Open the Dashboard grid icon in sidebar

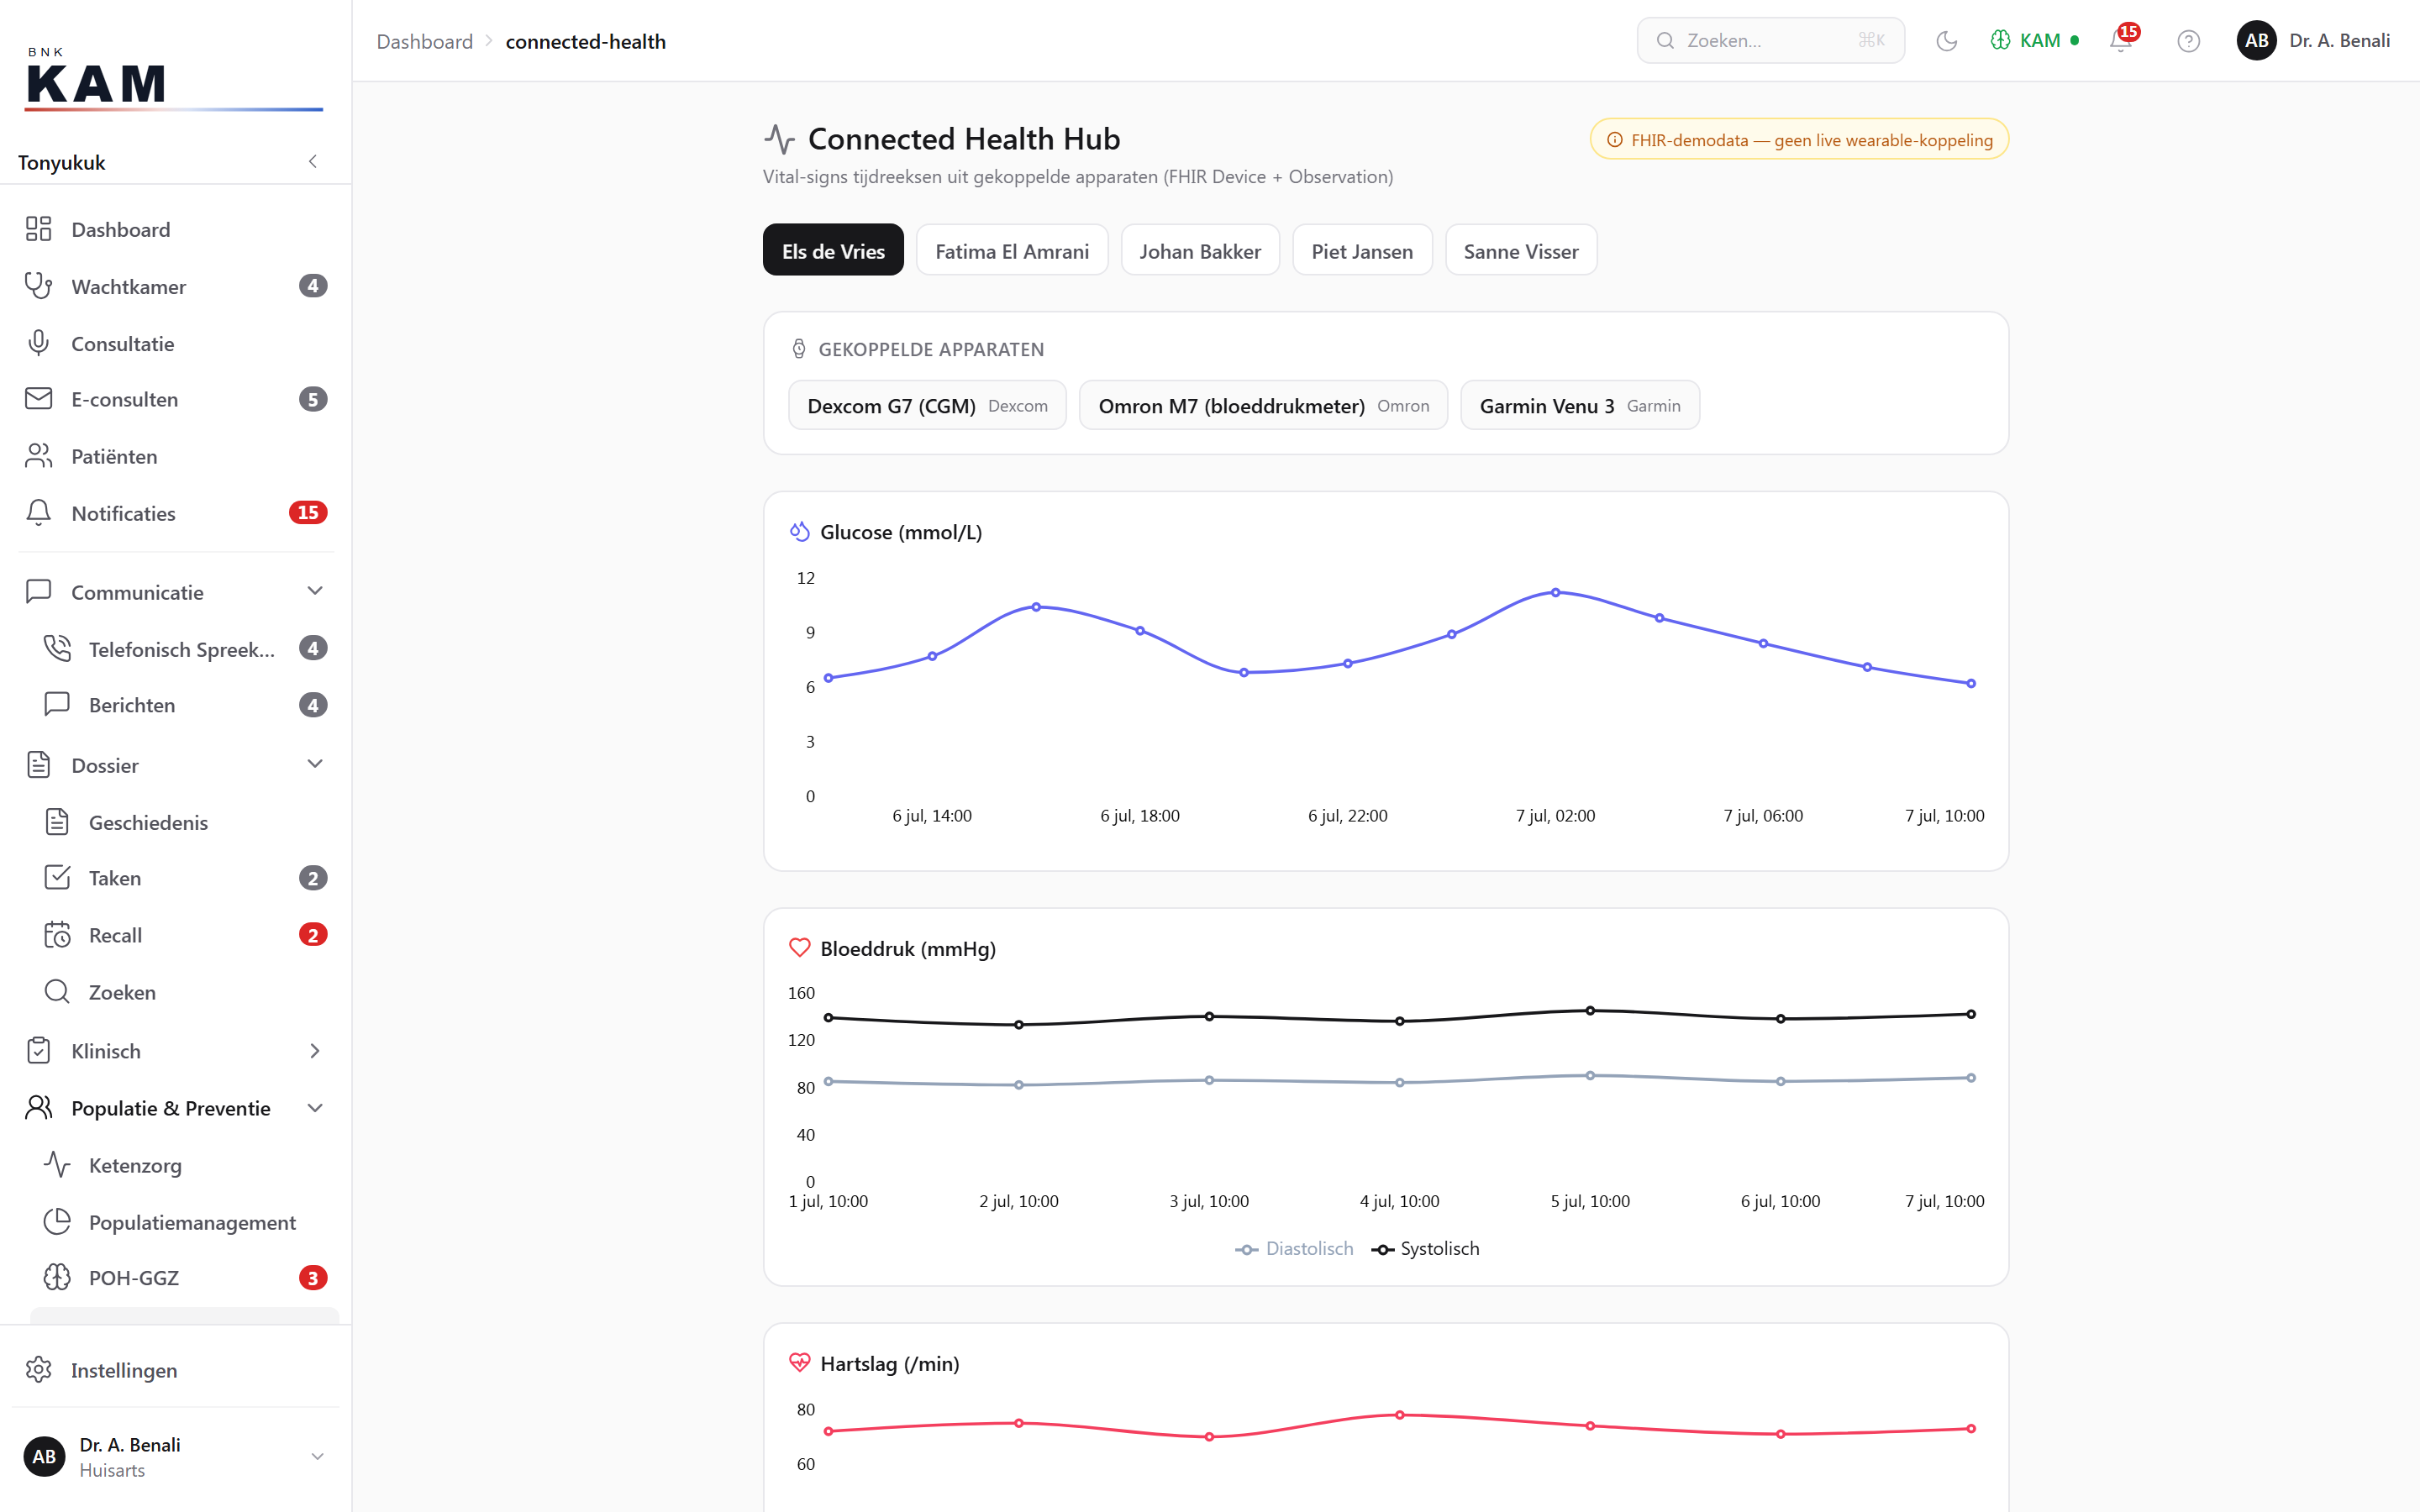[38, 229]
